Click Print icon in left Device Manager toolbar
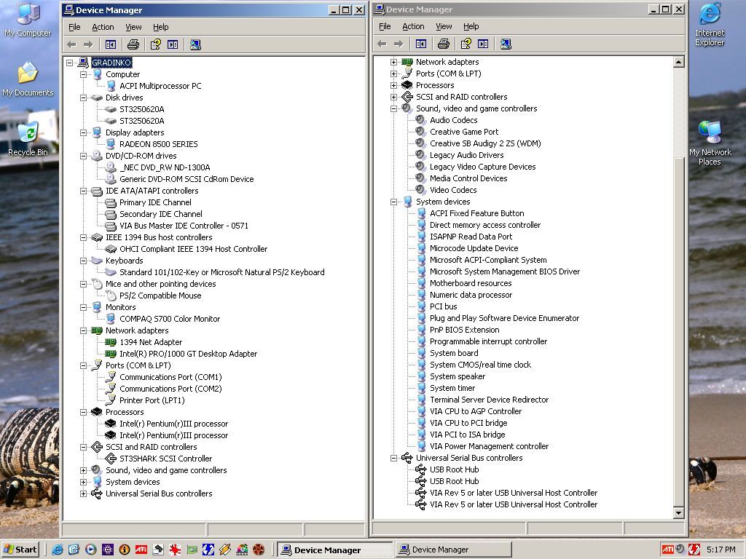 click(133, 44)
